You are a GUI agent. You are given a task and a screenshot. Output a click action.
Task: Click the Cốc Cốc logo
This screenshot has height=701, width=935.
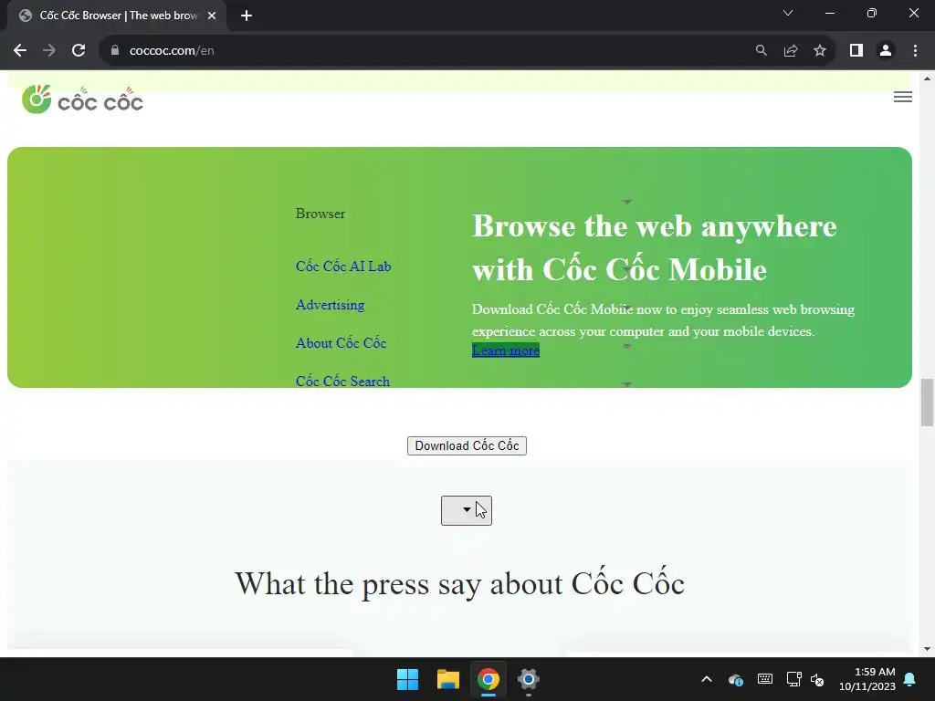coord(82,99)
